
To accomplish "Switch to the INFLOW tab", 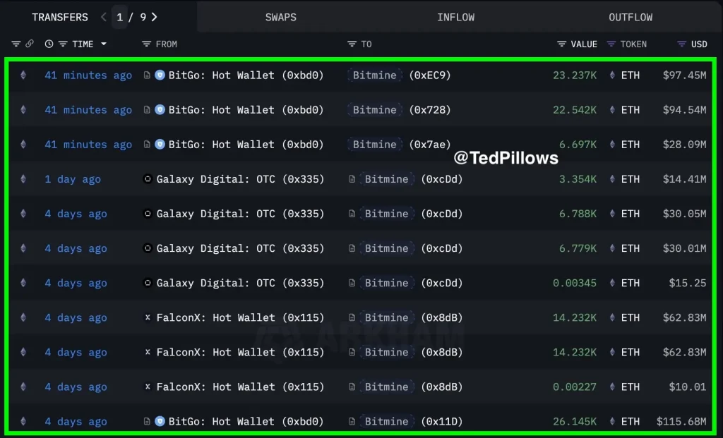I will [x=455, y=17].
